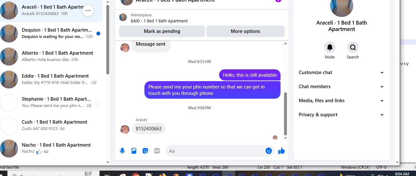The image size is (416, 176).
Task: Expand the Privacy & support section
Action: pyautogui.click(x=341, y=115)
